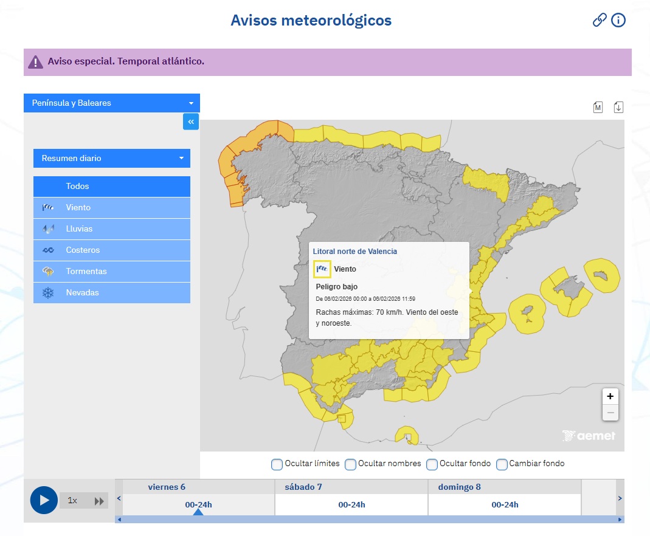Collapse the sidebar with the double chevron
Image resolution: width=650 pixels, height=536 pixels.
click(190, 122)
